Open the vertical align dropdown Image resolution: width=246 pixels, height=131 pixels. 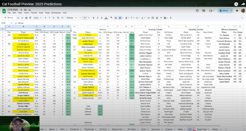pyautogui.click(x=132, y=18)
